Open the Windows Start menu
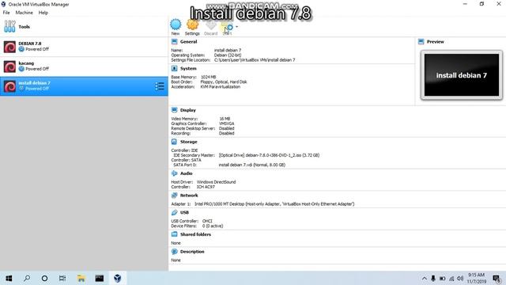The image size is (506, 285). (9, 278)
